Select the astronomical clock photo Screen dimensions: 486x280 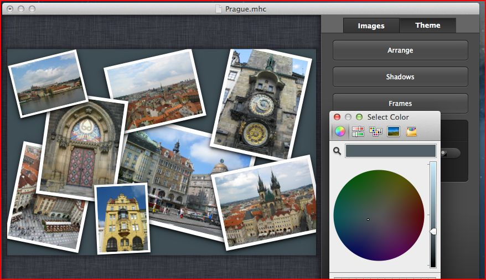pyautogui.click(x=261, y=104)
